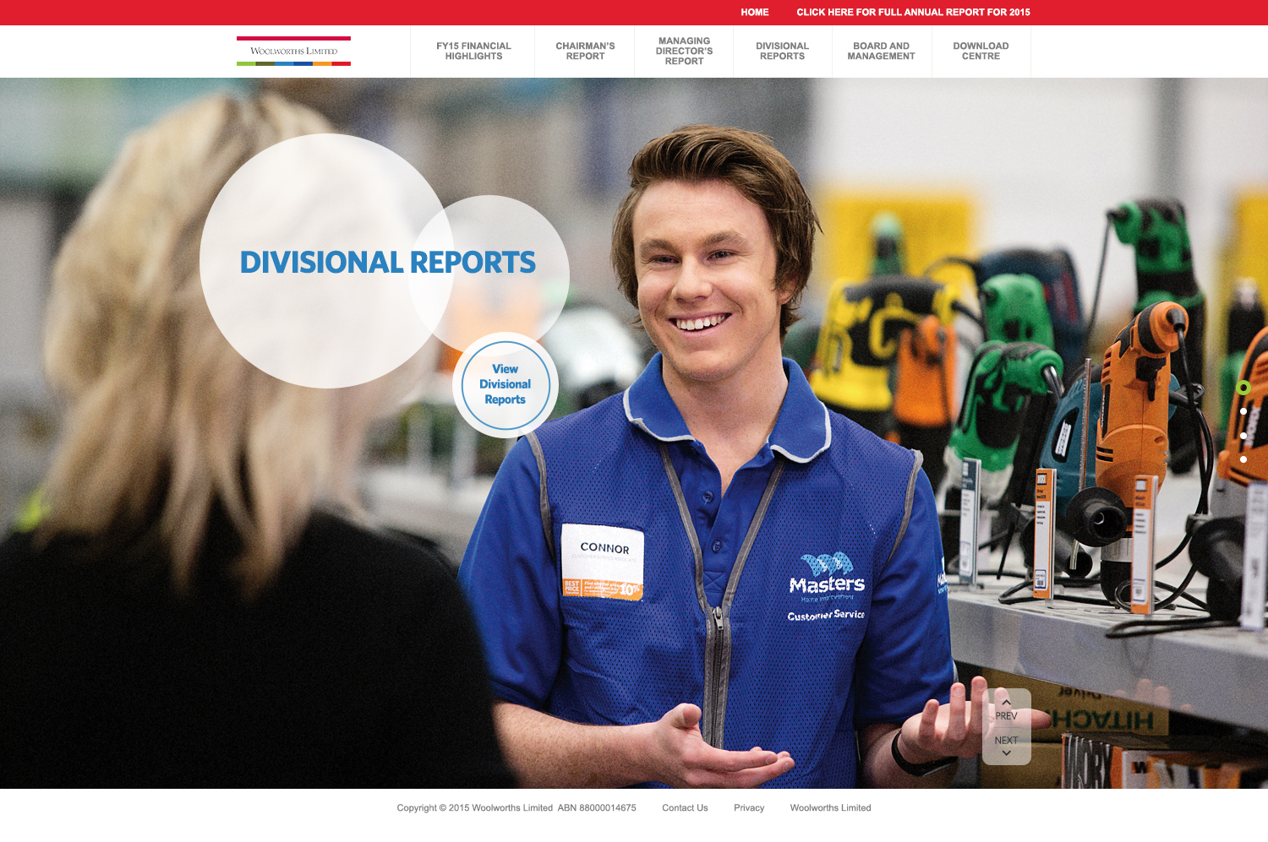This screenshot has height=842, width=1268.
Task: Open Download Centre menu item
Action: 981,52
